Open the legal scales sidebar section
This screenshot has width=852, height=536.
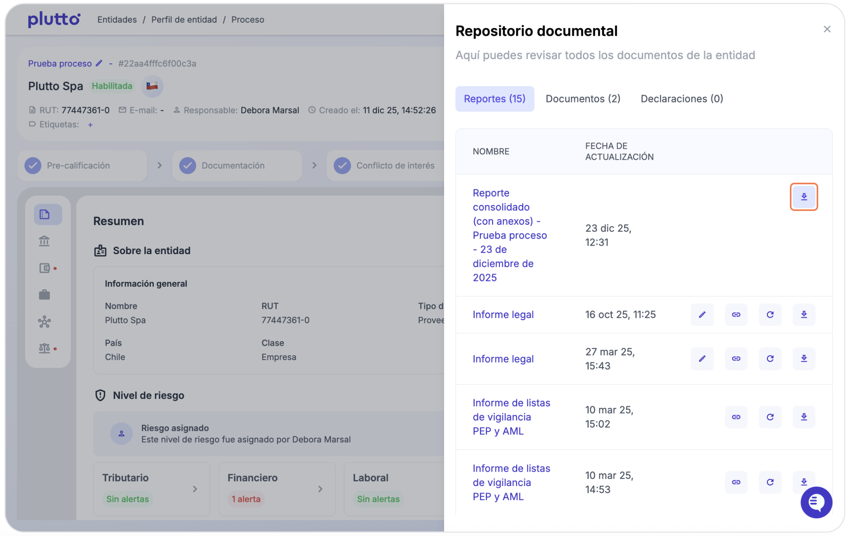pos(44,348)
